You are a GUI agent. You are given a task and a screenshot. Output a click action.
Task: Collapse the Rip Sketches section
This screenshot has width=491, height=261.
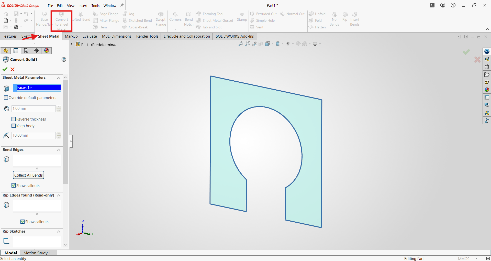59,231
